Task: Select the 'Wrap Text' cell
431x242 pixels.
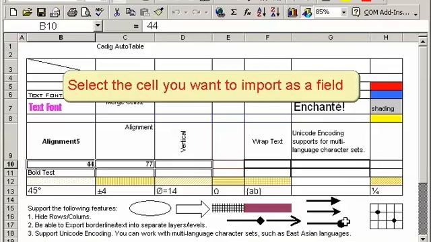Action: click(267, 141)
